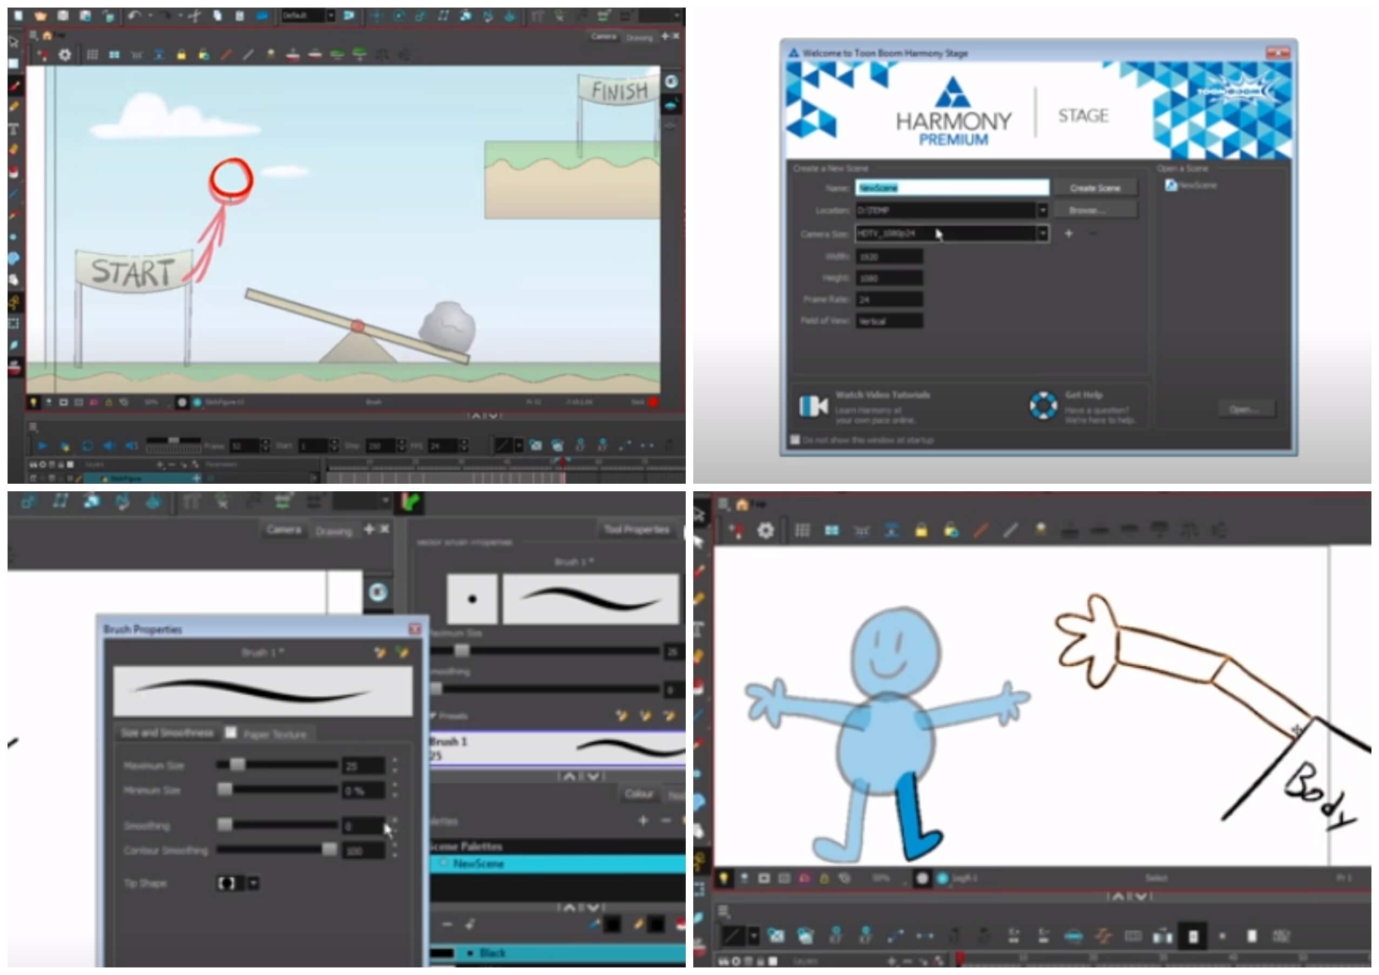The width and height of the screenshot is (1379, 975).
Task: Click the home Top icon above the blue character
Action: click(742, 505)
